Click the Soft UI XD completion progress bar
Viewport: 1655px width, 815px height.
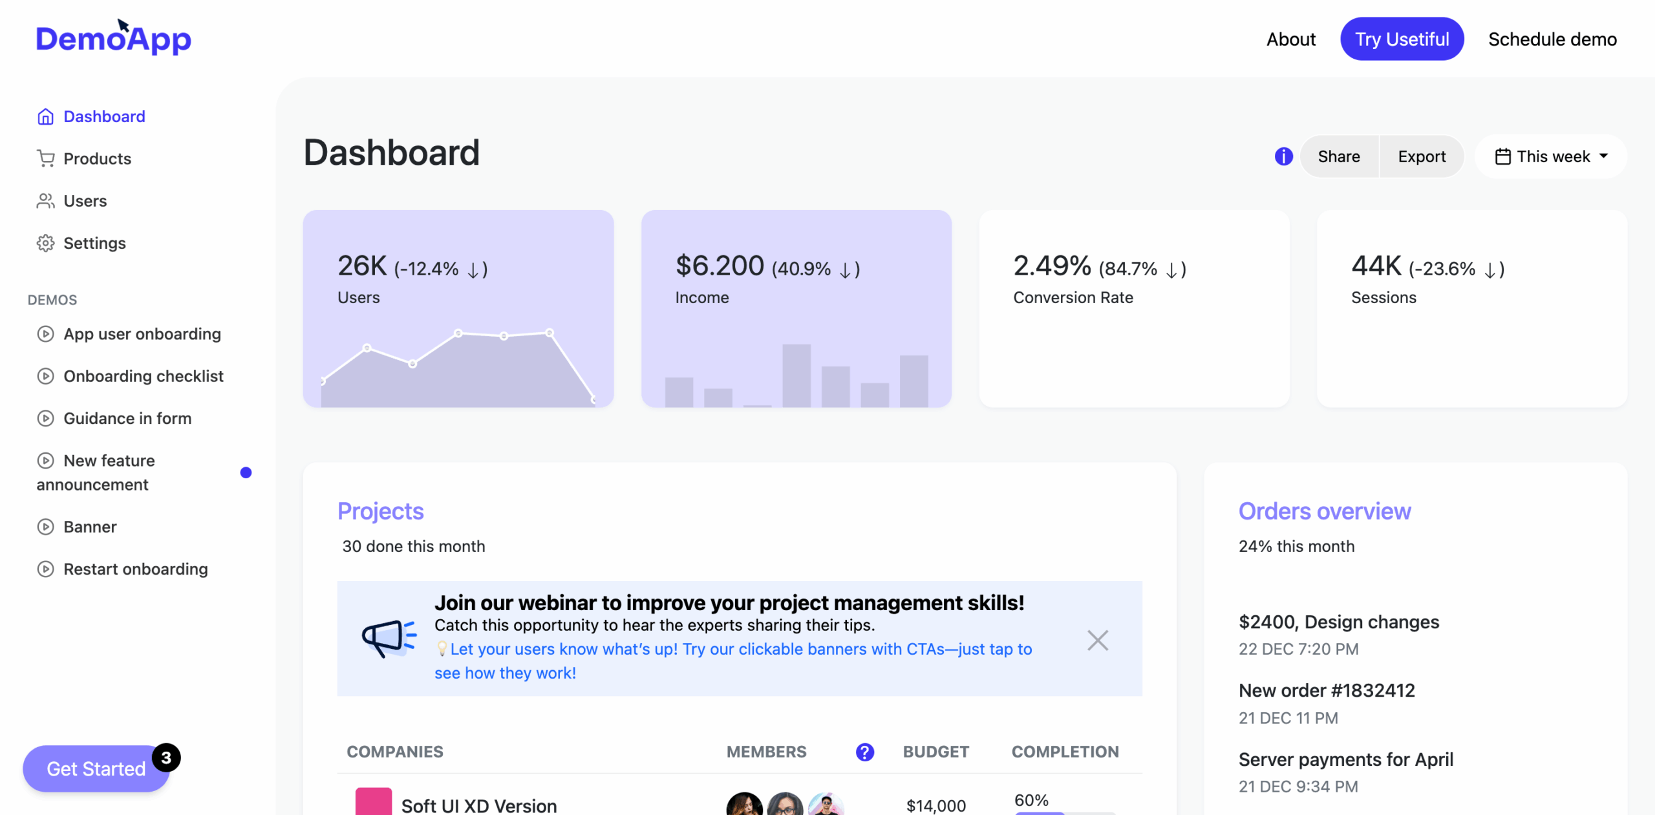[x=1064, y=812]
